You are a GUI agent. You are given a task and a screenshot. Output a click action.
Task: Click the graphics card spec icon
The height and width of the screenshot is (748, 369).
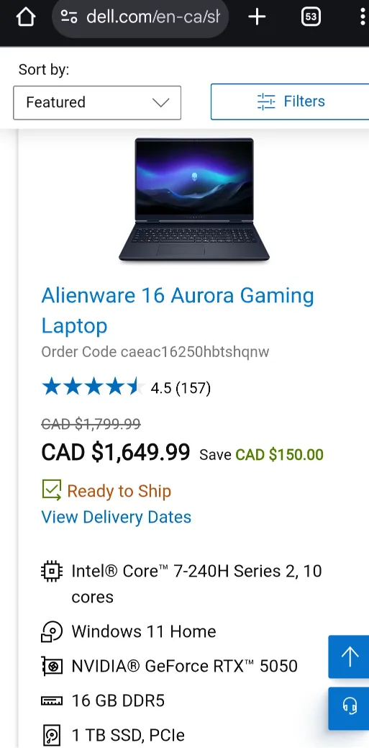click(52, 667)
